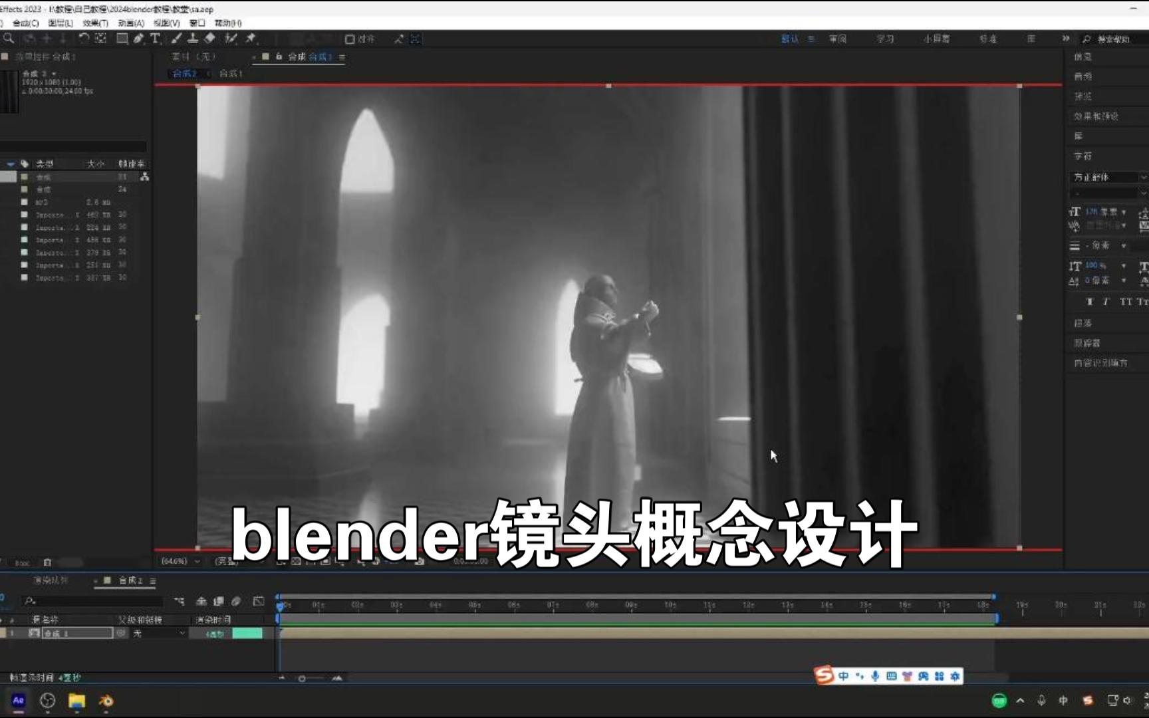
Task: Click the 渲染队列 tab in timeline panel
Action: point(51,580)
